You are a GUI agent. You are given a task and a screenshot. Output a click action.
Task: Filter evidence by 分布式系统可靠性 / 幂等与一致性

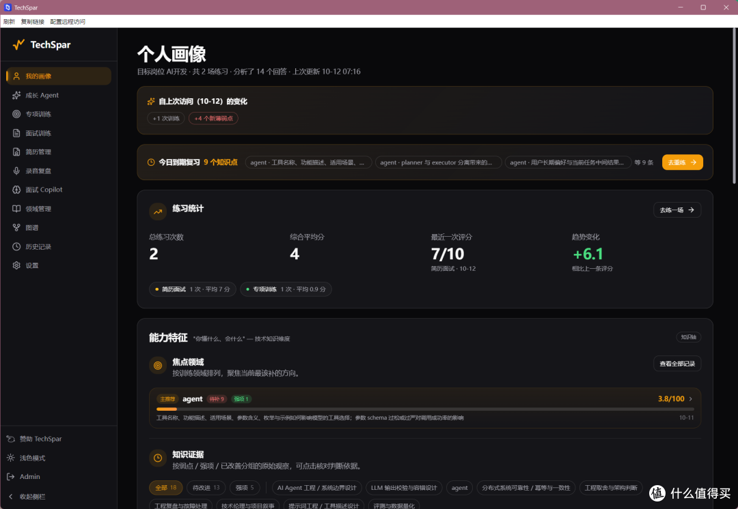coord(526,488)
